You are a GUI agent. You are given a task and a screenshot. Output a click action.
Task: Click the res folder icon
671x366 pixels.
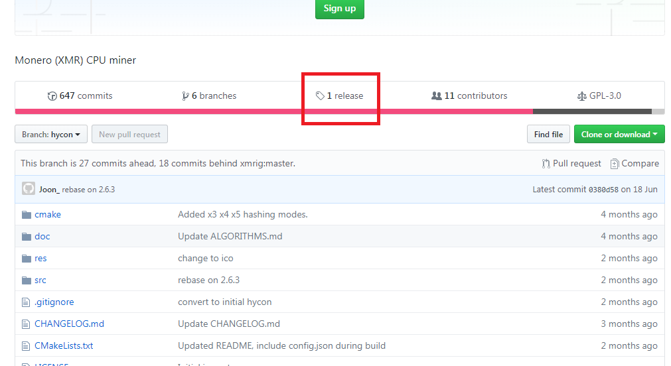(x=27, y=258)
